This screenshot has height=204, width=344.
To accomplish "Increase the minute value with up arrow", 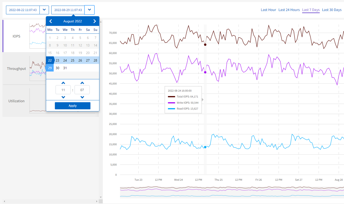I will click(x=82, y=83).
